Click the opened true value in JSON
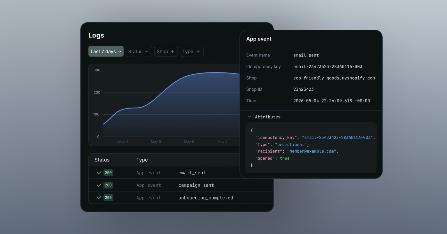This screenshot has width=447, height=234. point(285,158)
